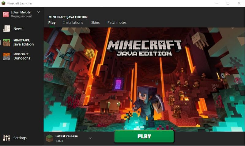245x146 pixels.
Task: Open the News newspaper icon
Action: (6, 29)
